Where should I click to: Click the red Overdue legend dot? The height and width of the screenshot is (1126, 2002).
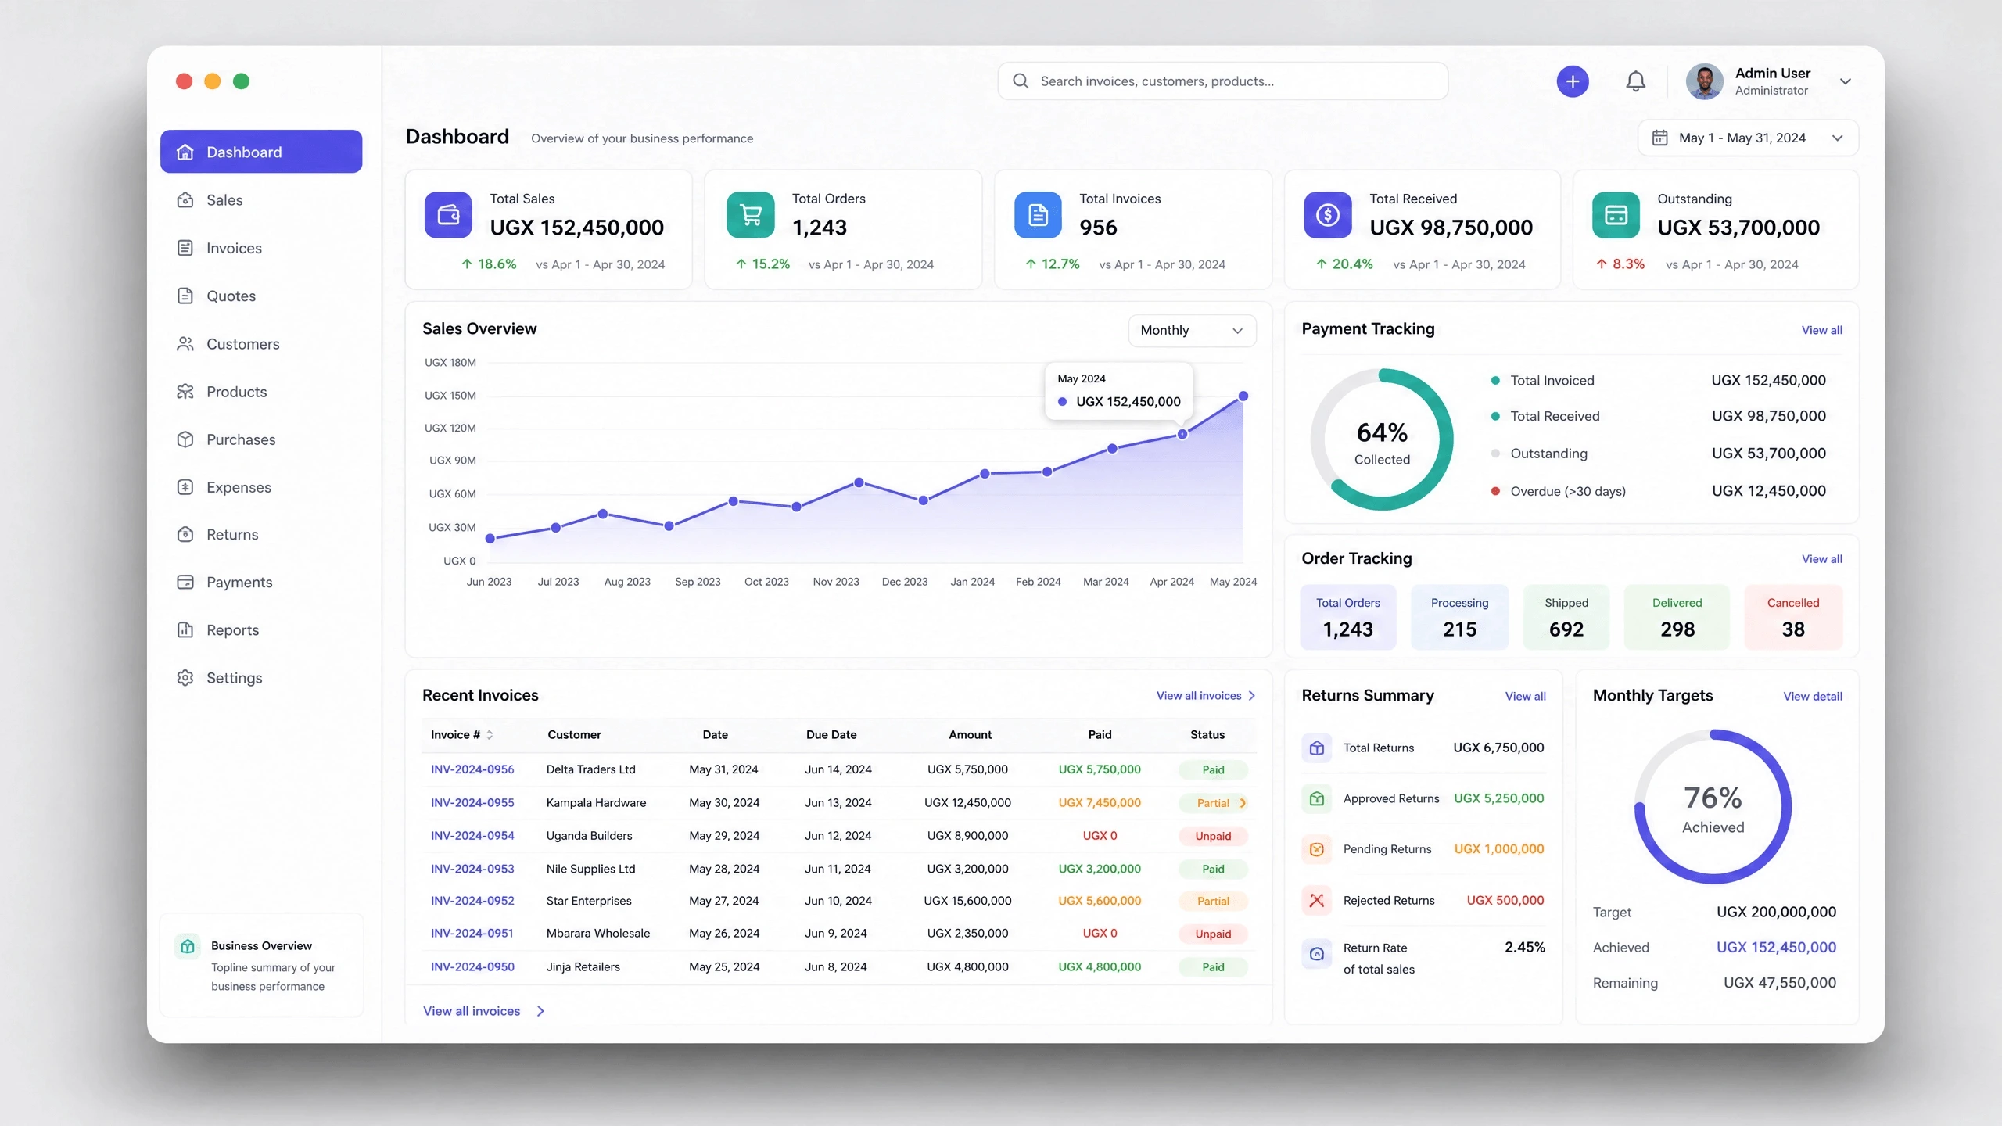[x=1495, y=491]
